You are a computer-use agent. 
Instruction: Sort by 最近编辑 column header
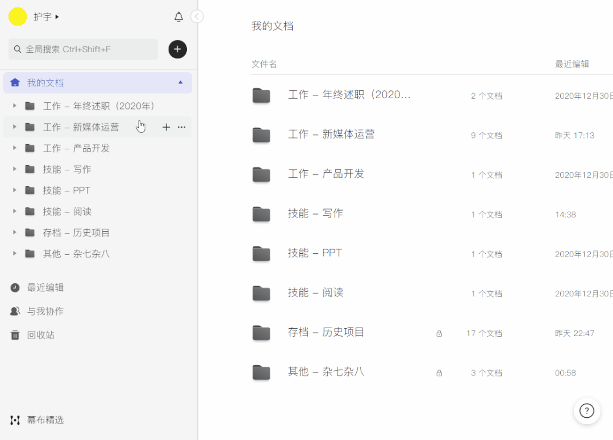click(572, 64)
